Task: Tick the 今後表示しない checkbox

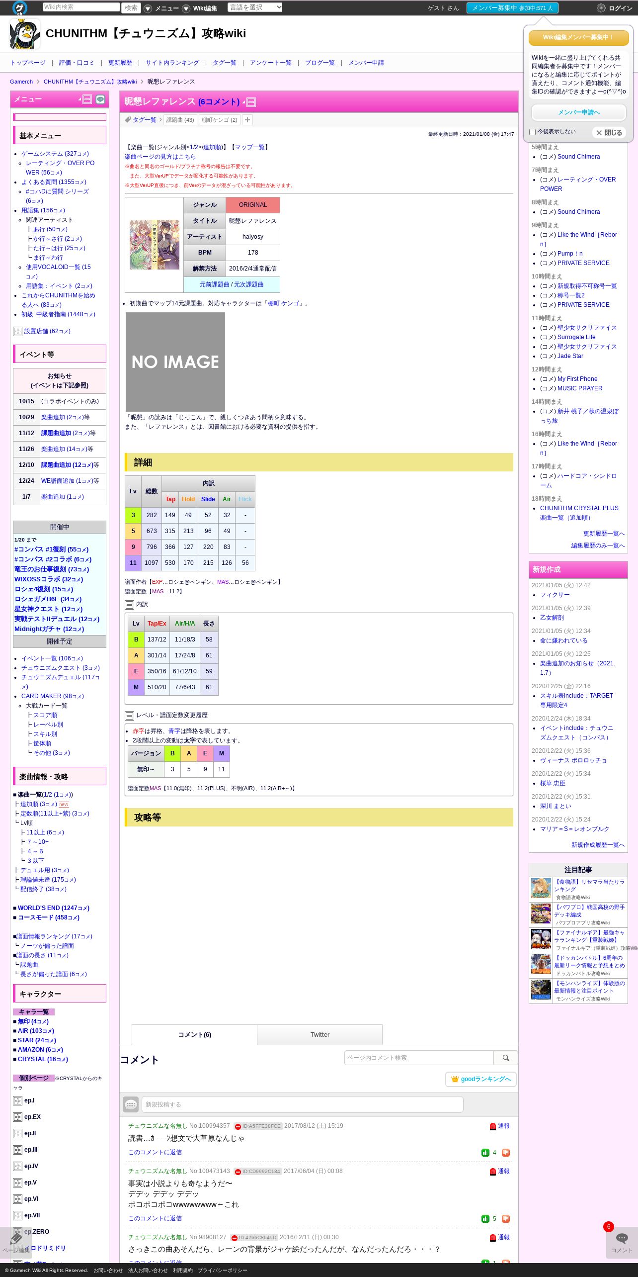Action: [532, 132]
